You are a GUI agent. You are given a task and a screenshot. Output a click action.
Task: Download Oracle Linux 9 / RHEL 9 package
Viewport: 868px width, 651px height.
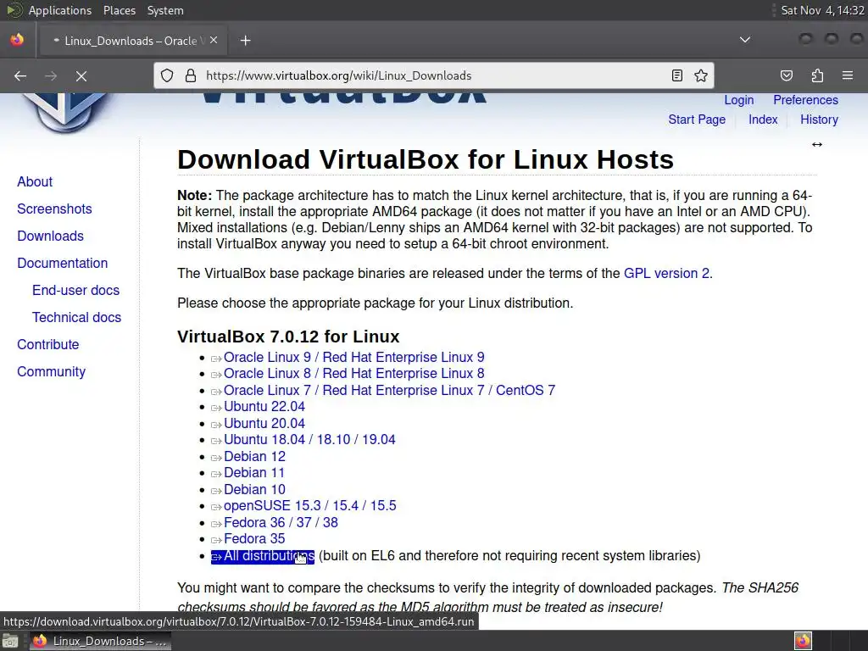[353, 358]
